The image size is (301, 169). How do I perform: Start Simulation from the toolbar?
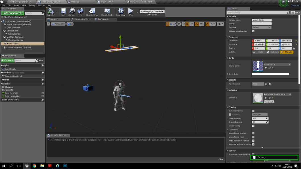coord(121,12)
